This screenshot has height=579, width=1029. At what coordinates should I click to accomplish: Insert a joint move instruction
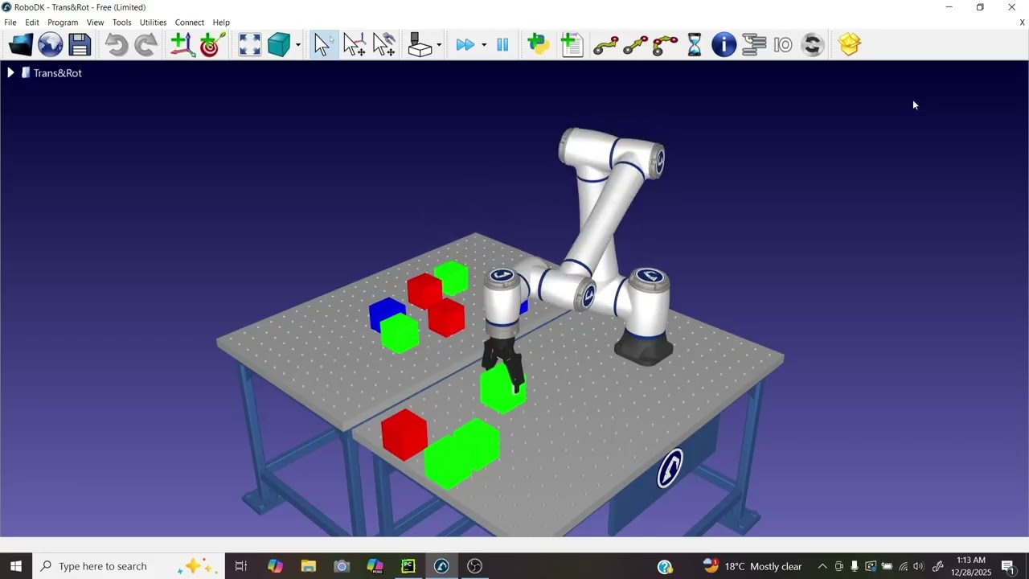(605, 45)
